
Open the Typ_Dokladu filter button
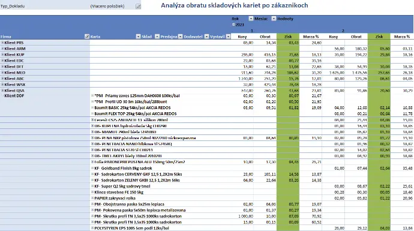coord(138,6)
